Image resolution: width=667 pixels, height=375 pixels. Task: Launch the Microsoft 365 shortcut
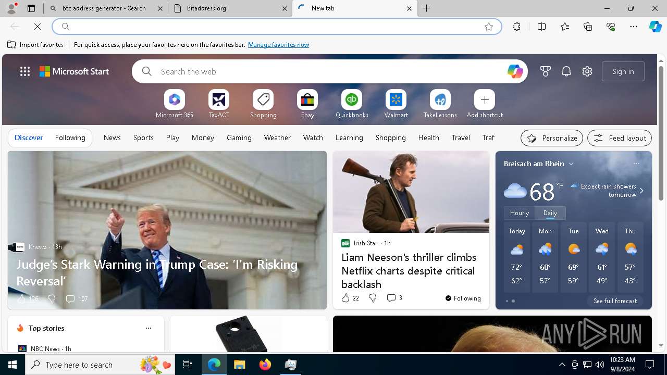tap(175, 104)
